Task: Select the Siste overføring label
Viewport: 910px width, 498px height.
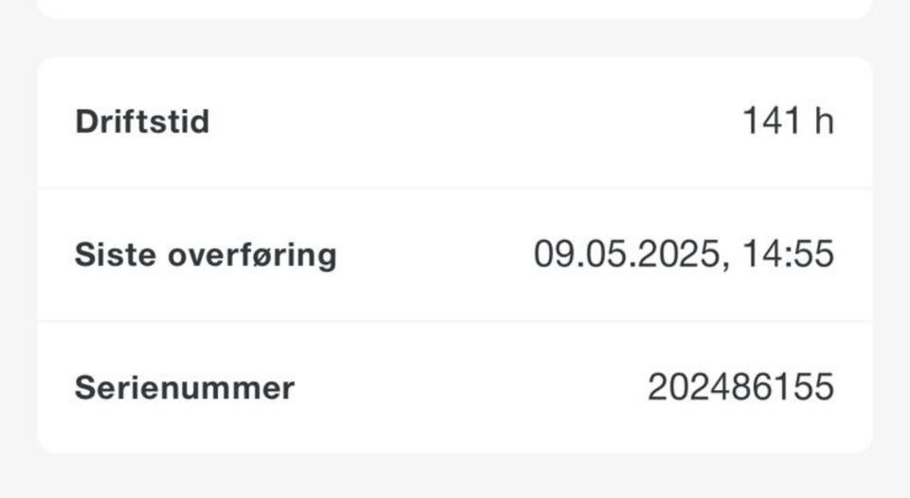Action: 206,255
